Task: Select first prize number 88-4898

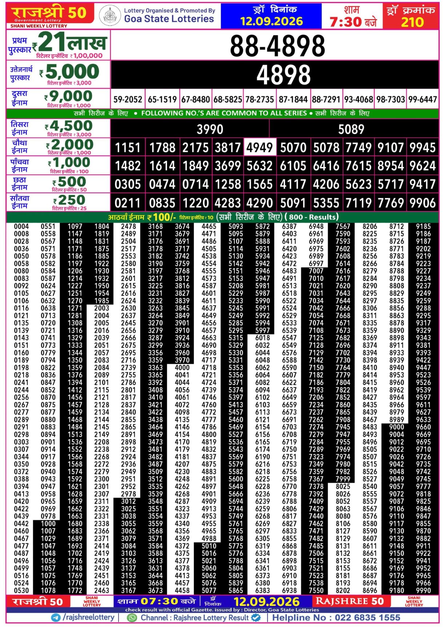Action: pyautogui.click(x=277, y=46)
